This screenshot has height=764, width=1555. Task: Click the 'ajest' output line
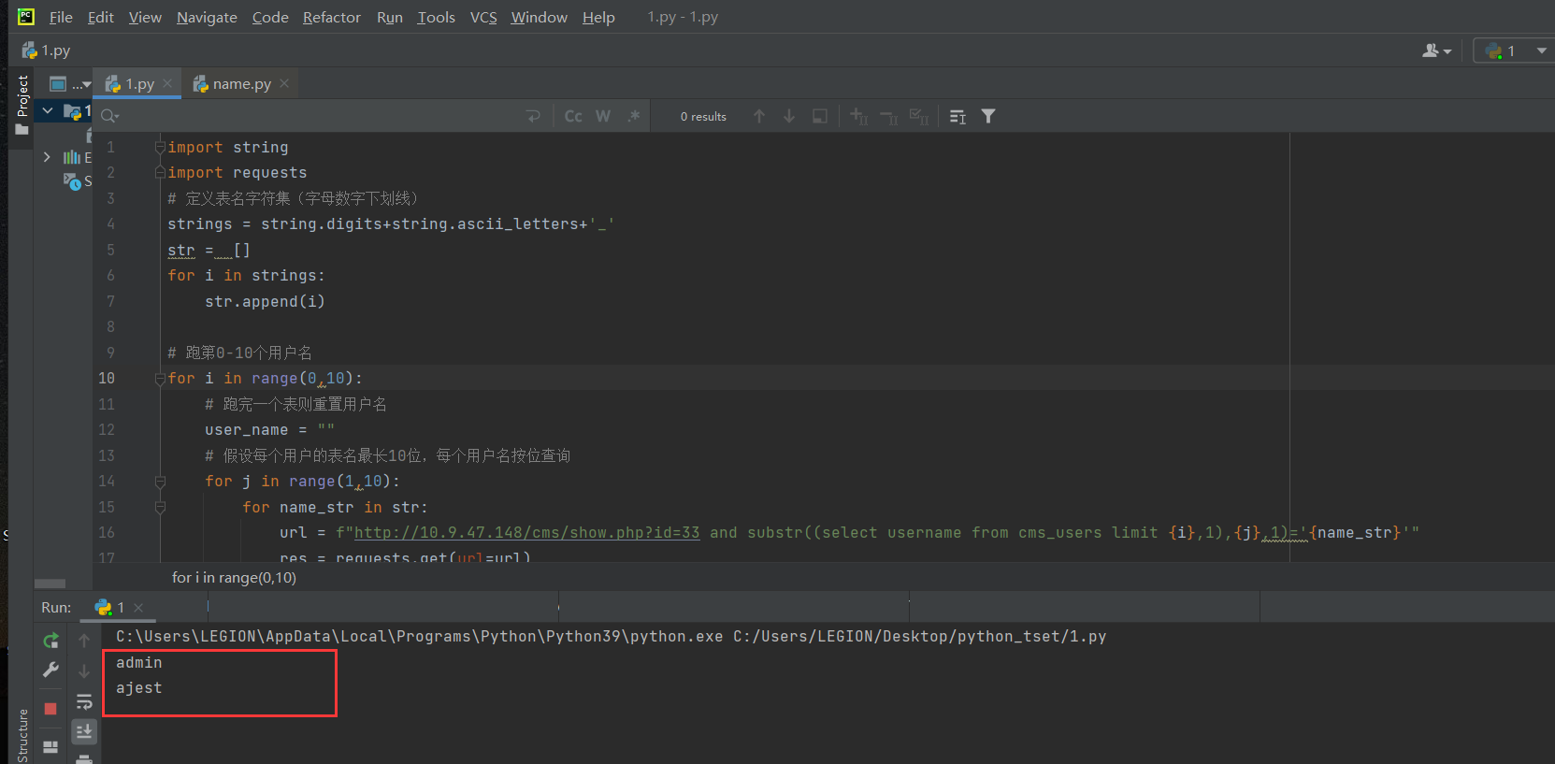[139, 687]
